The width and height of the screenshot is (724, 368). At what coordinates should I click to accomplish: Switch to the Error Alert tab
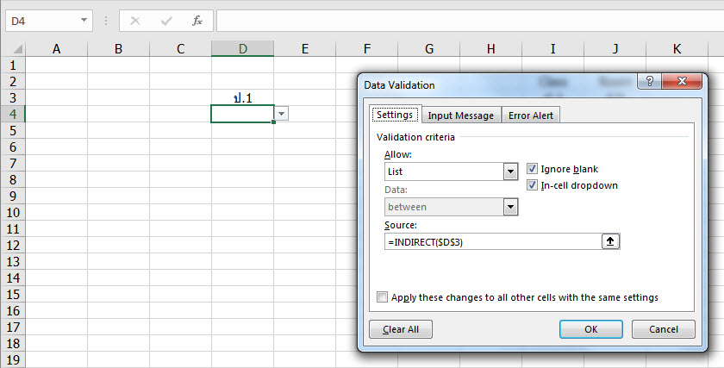tap(531, 115)
